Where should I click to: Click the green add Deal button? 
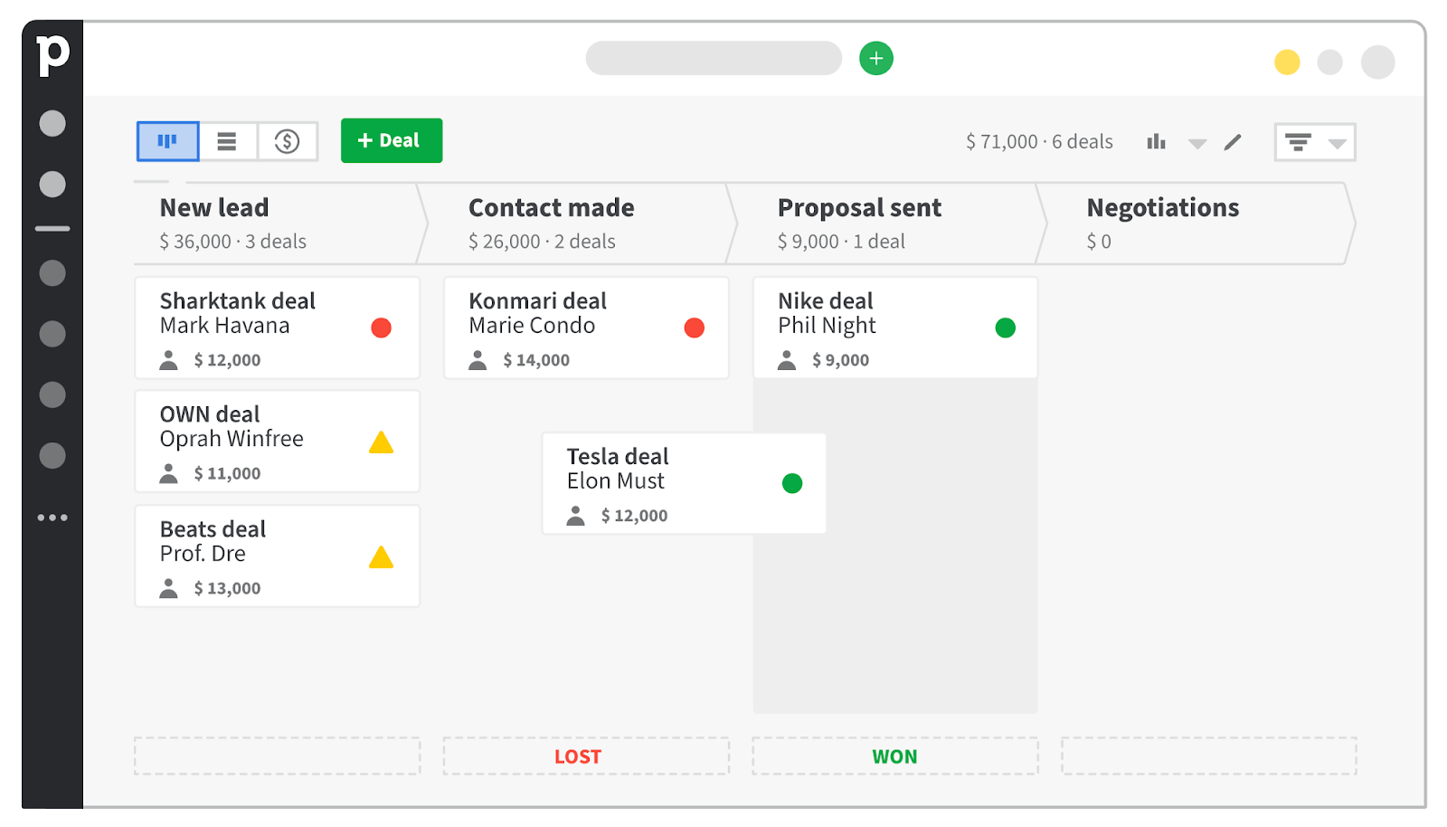pos(391,141)
